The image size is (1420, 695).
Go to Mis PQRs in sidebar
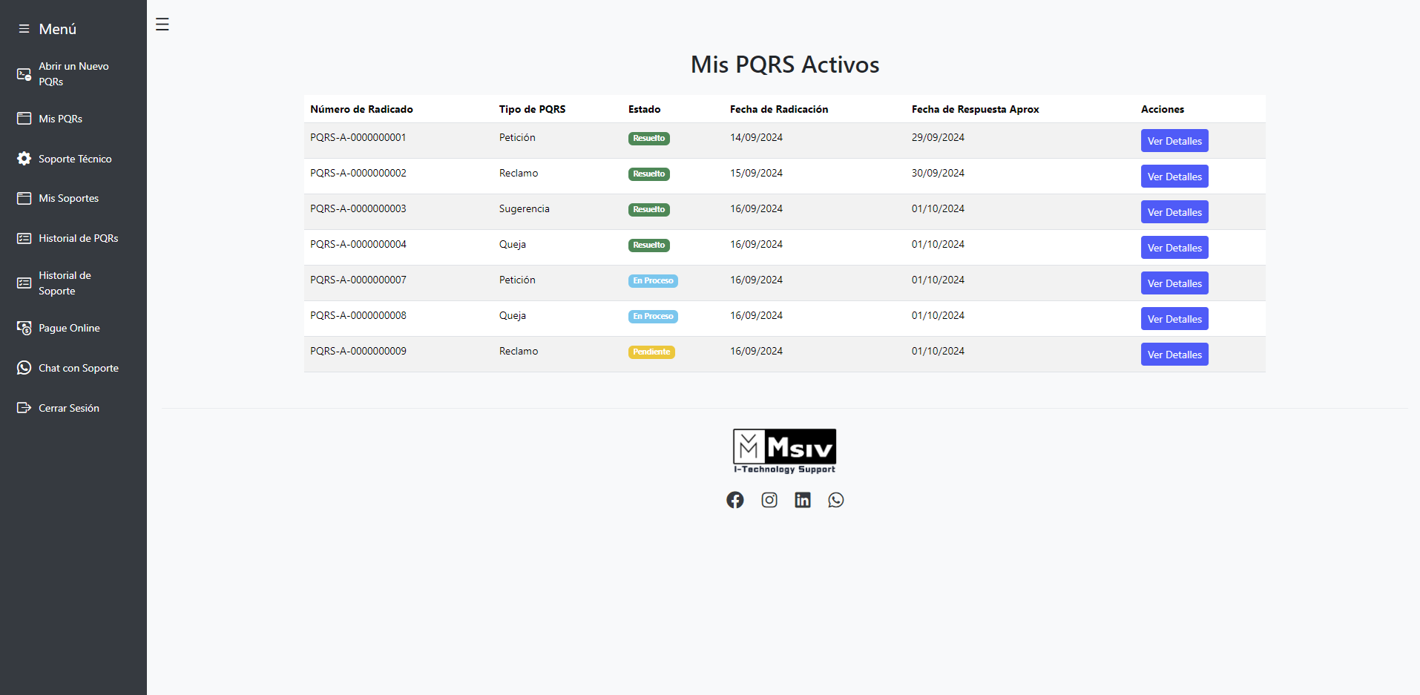tap(60, 119)
